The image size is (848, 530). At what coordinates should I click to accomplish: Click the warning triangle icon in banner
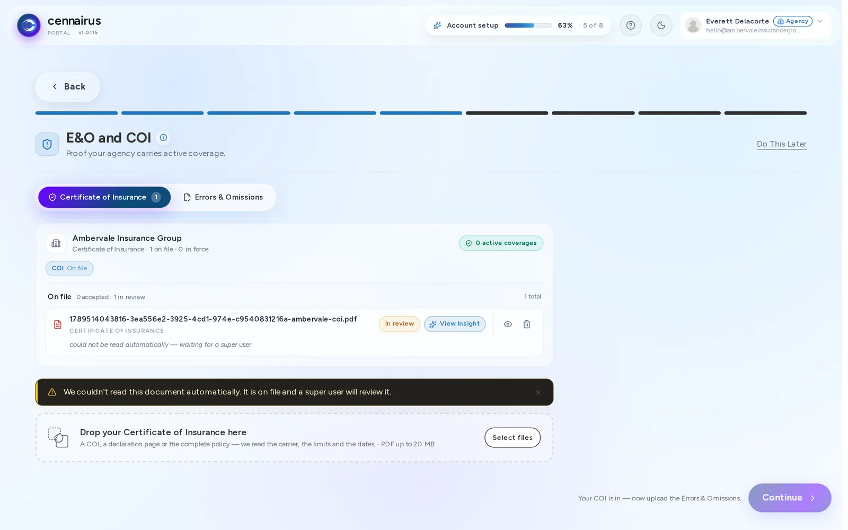[x=52, y=392]
